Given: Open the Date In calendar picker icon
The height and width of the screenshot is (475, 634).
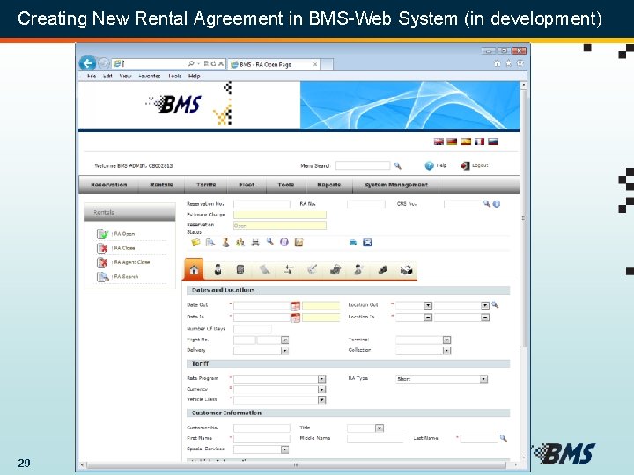Looking at the screenshot, I should pyautogui.click(x=296, y=318).
